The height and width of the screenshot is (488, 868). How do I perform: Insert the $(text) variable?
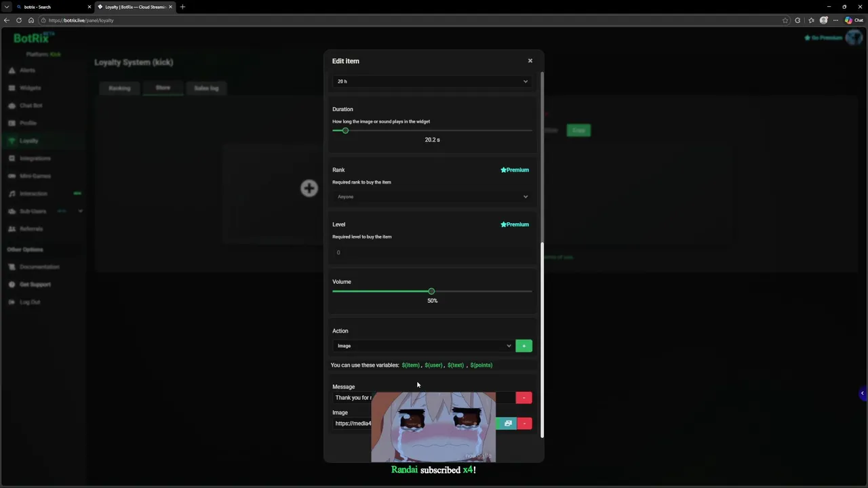point(456,365)
